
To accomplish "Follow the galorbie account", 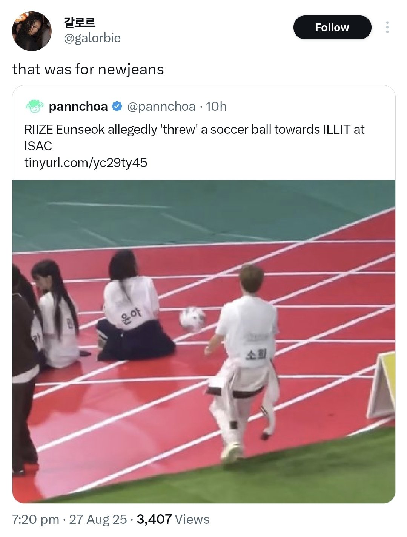I will tap(332, 28).
